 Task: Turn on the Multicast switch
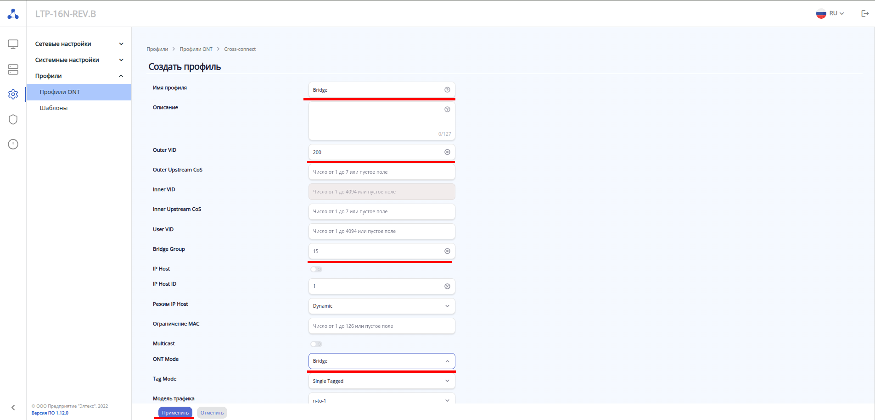click(316, 344)
